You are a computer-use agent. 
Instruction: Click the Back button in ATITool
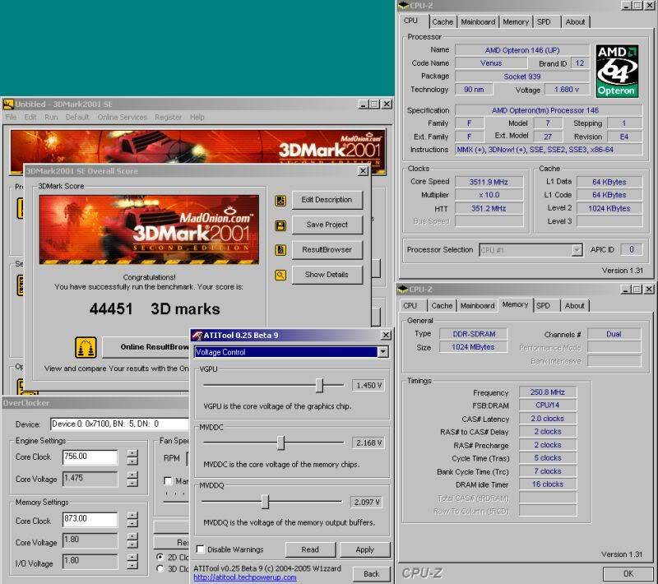(x=371, y=573)
